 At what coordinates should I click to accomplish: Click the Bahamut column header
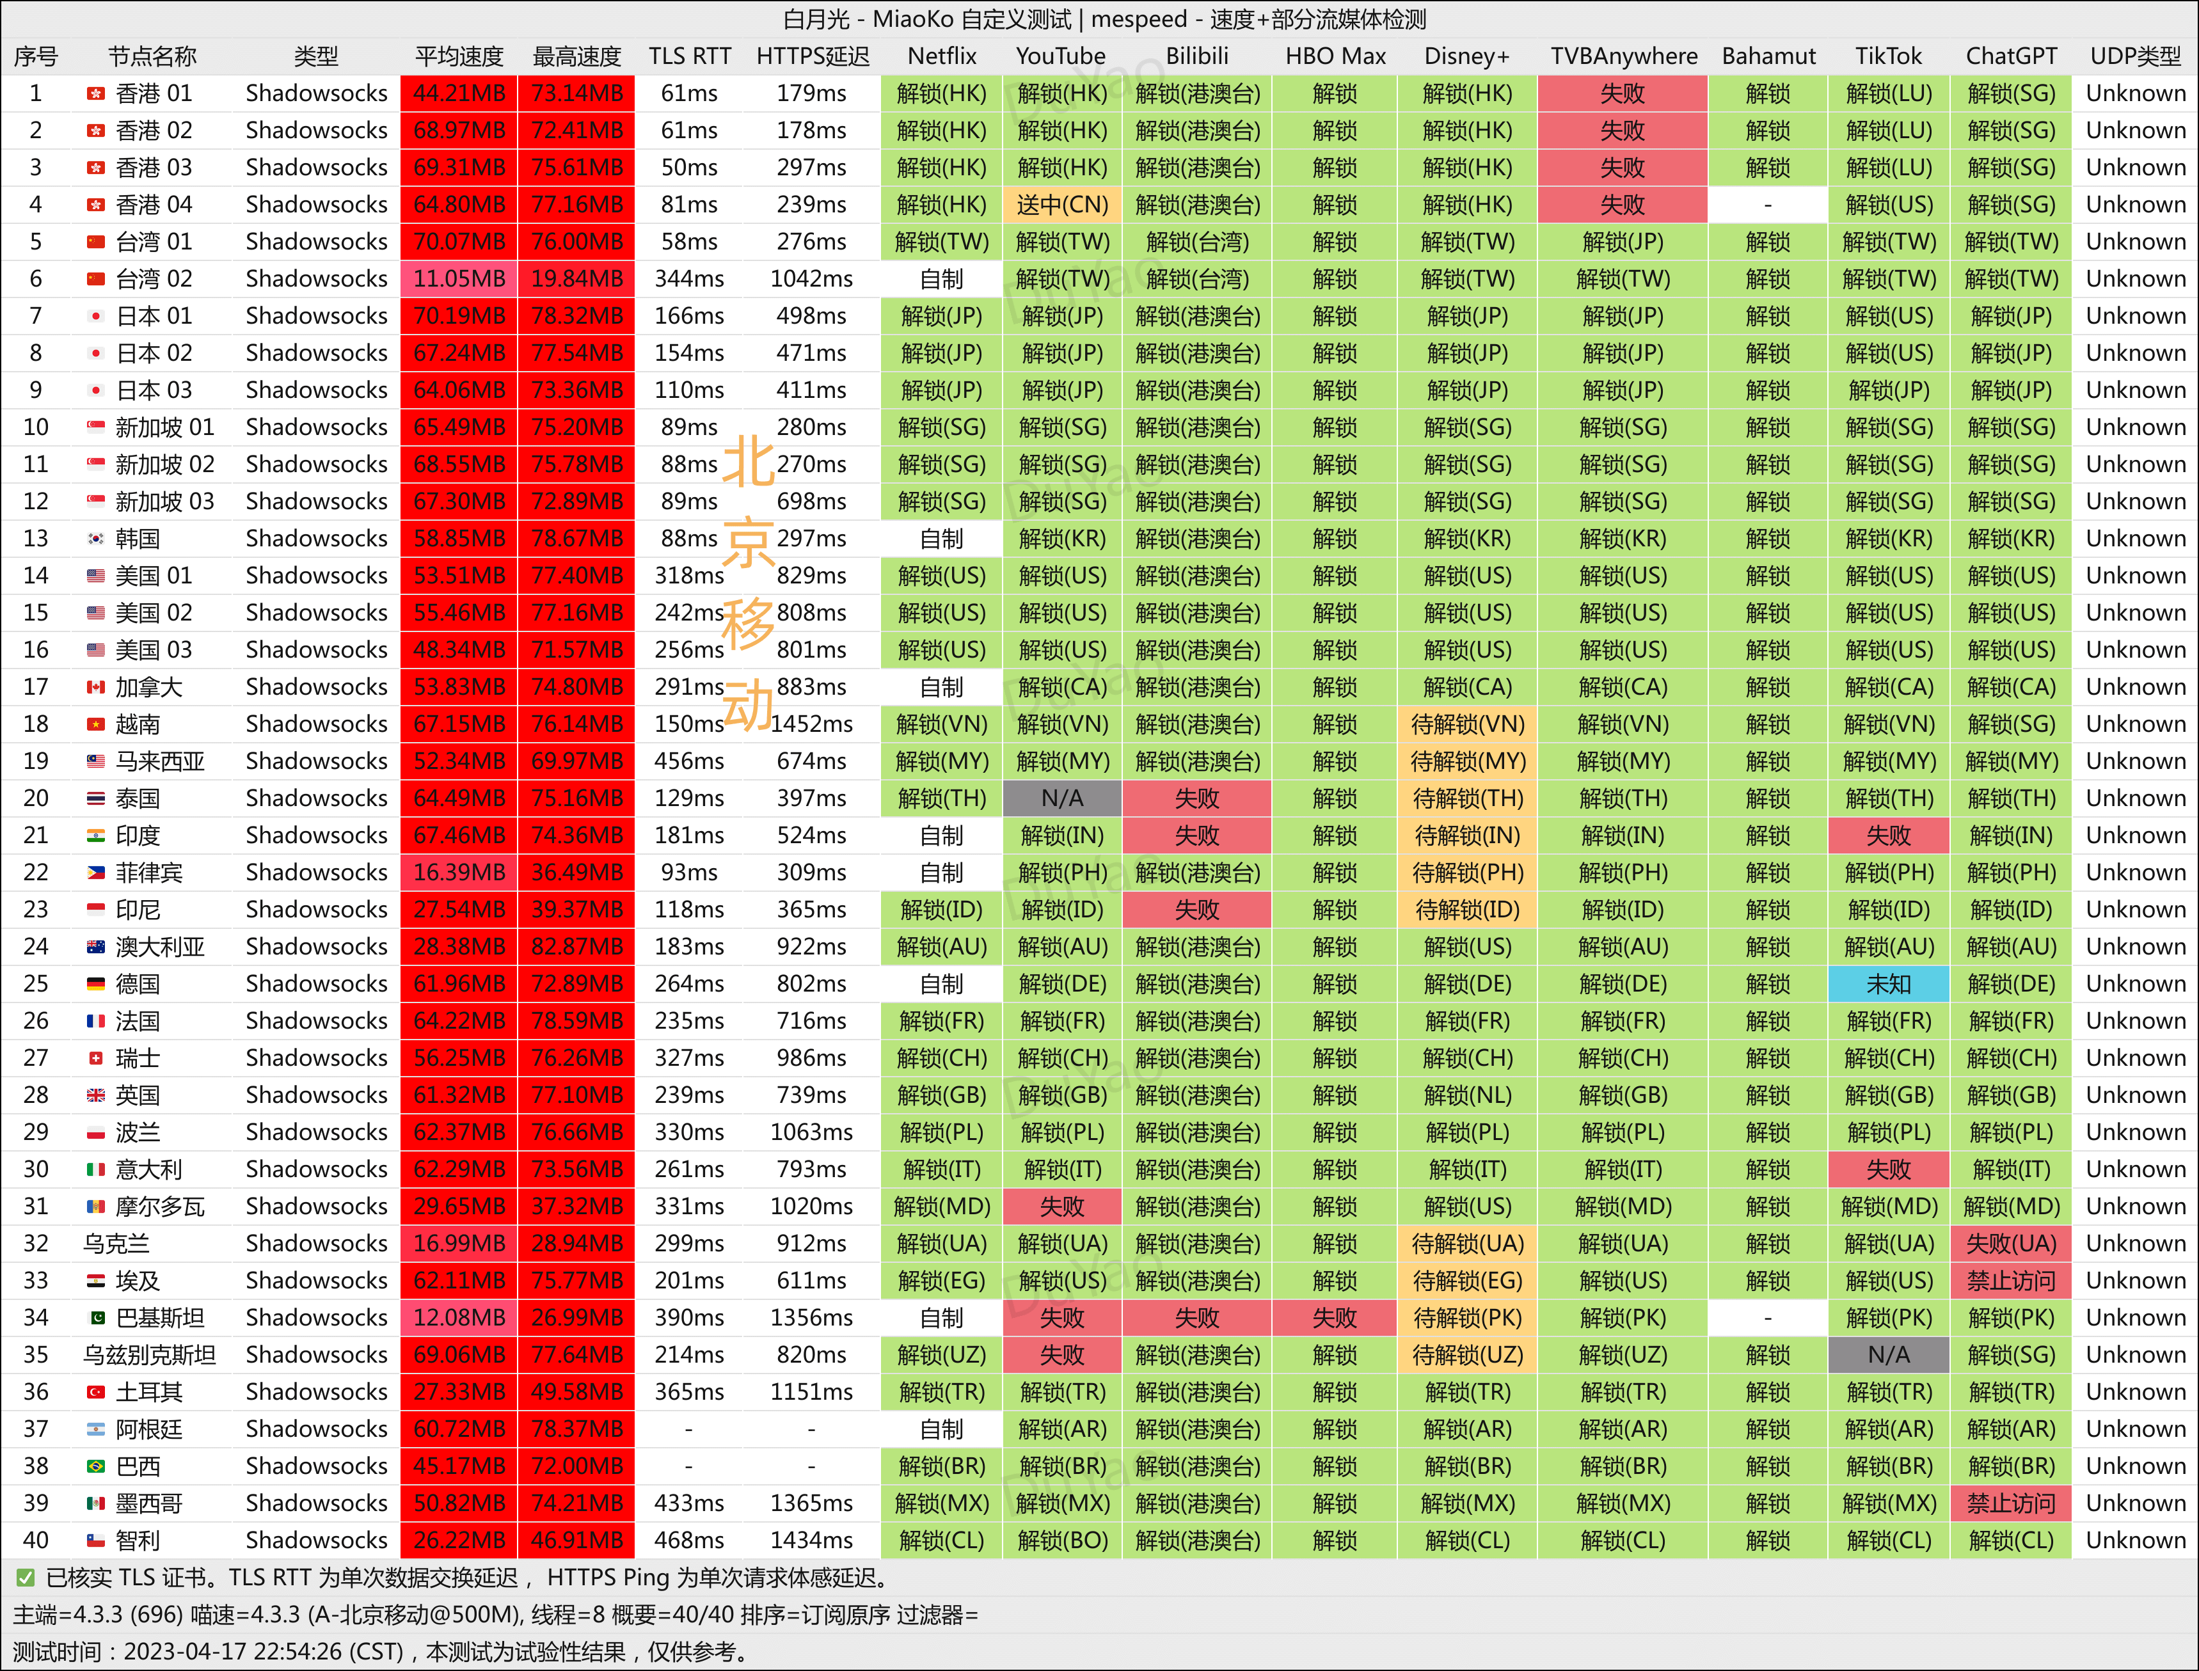(x=1768, y=56)
